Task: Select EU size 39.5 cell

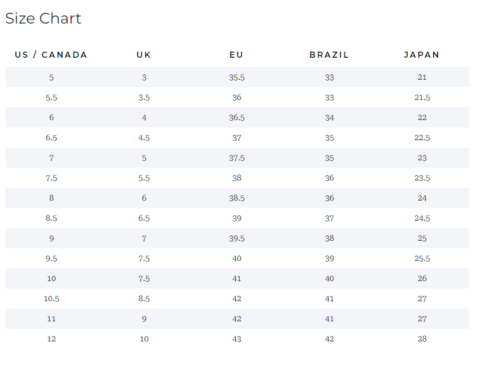Action: click(x=236, y=238)
